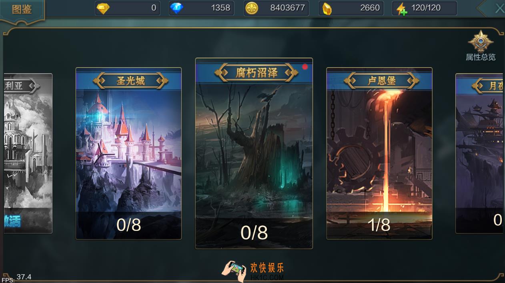Open the 属性总览 badge icon

481,41
